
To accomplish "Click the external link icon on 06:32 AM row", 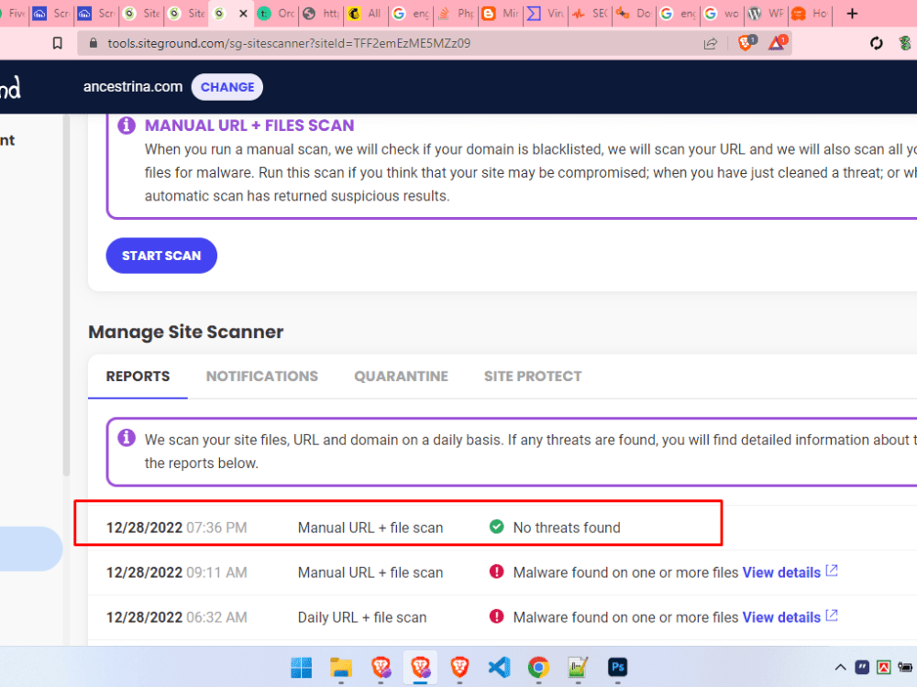I will click(832, 616).
